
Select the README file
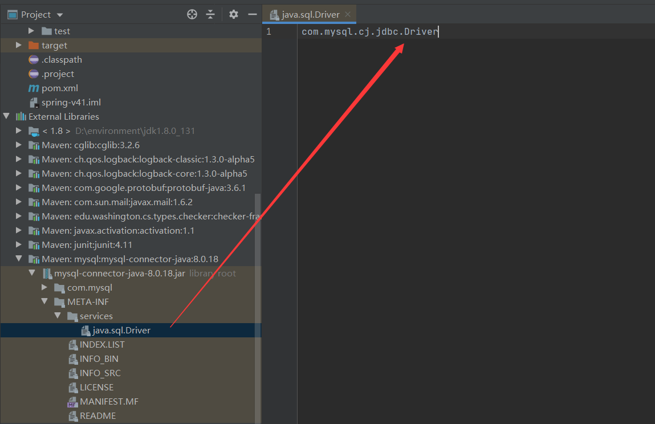point(97,415)
